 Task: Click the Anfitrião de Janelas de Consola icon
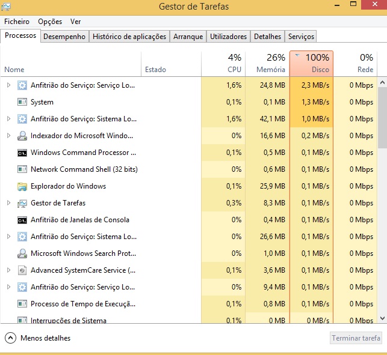22,220
